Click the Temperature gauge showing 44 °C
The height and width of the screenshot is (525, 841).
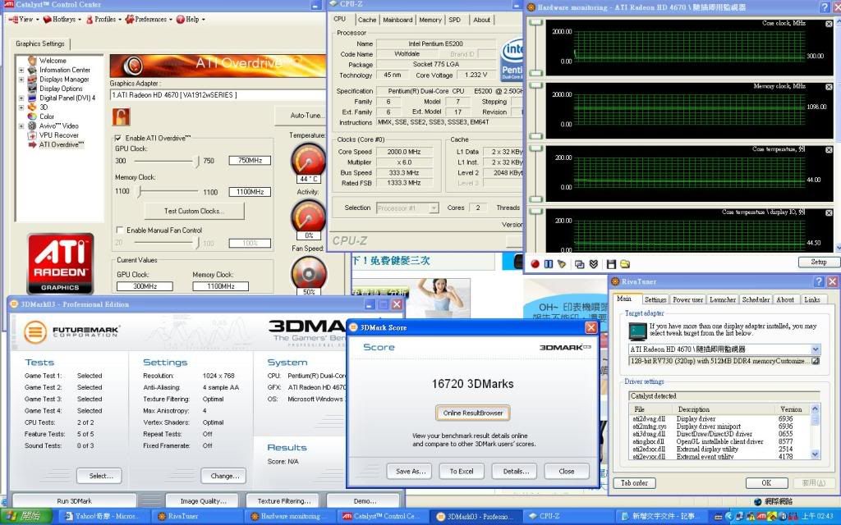(308, 162)
